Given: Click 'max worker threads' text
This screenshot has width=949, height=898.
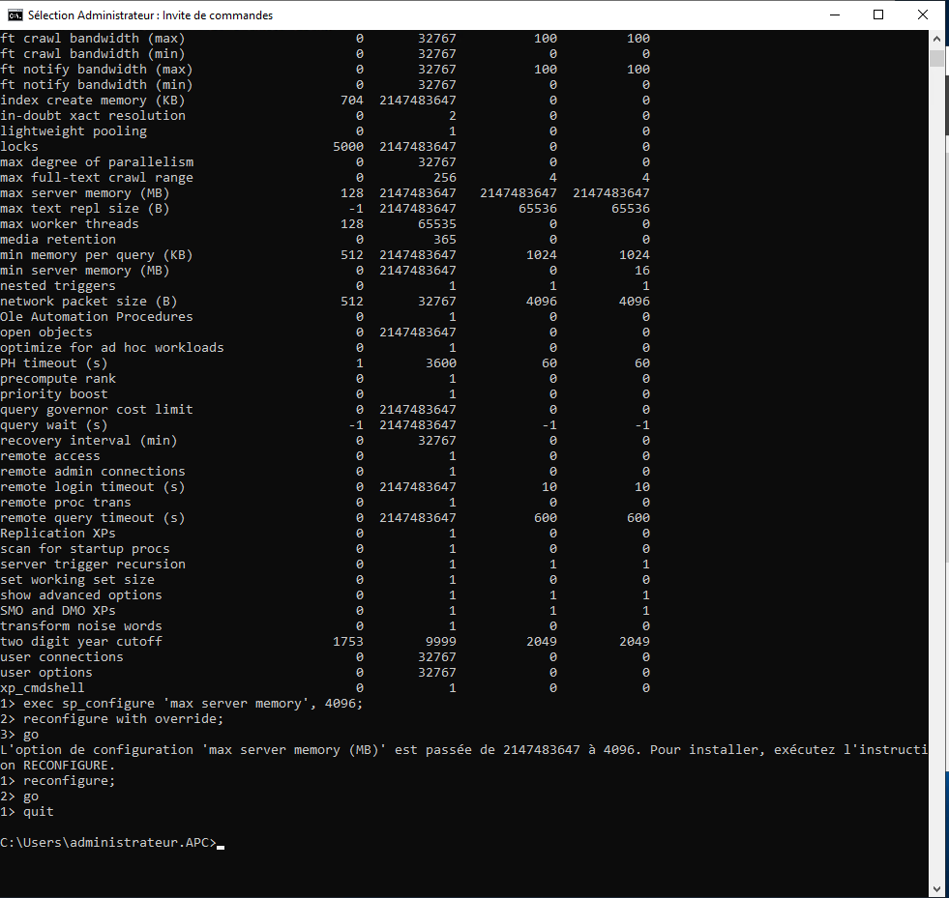Looking at the screenshot, I should (x=70, y=223).
